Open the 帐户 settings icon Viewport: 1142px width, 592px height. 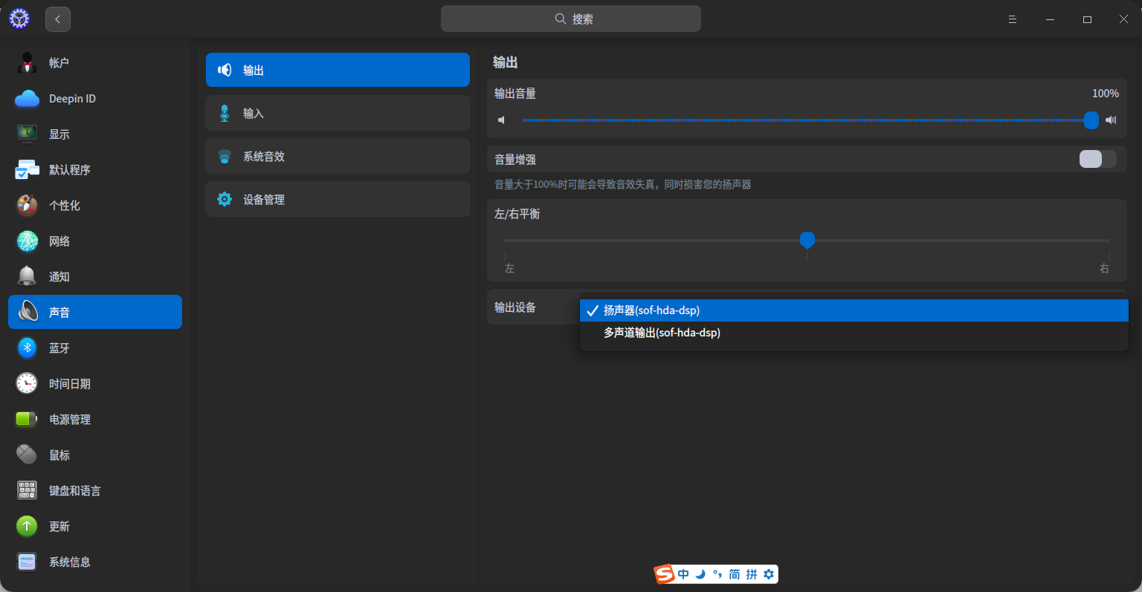(x=28, y=63)
